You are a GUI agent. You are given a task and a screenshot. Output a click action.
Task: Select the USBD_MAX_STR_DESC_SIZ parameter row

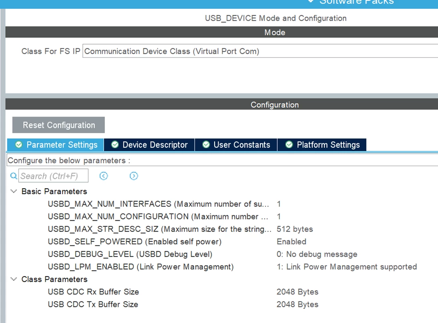pos(222,229)
